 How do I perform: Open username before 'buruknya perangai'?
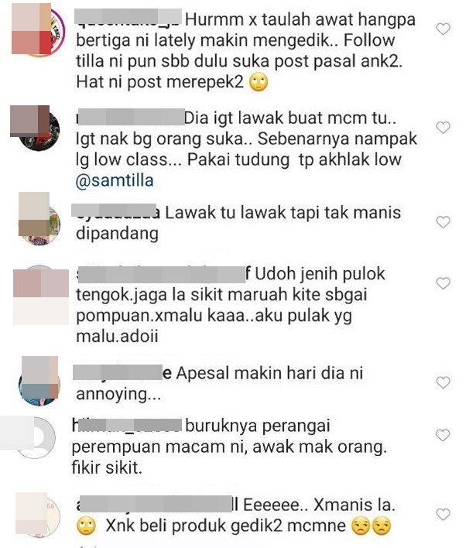[126, 426]
